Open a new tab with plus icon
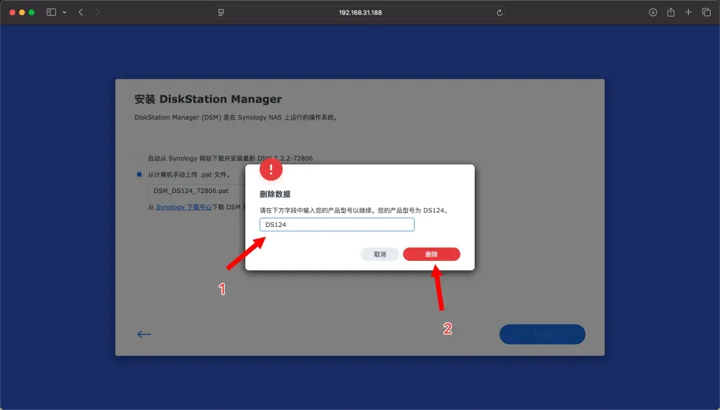 [688, 13]
